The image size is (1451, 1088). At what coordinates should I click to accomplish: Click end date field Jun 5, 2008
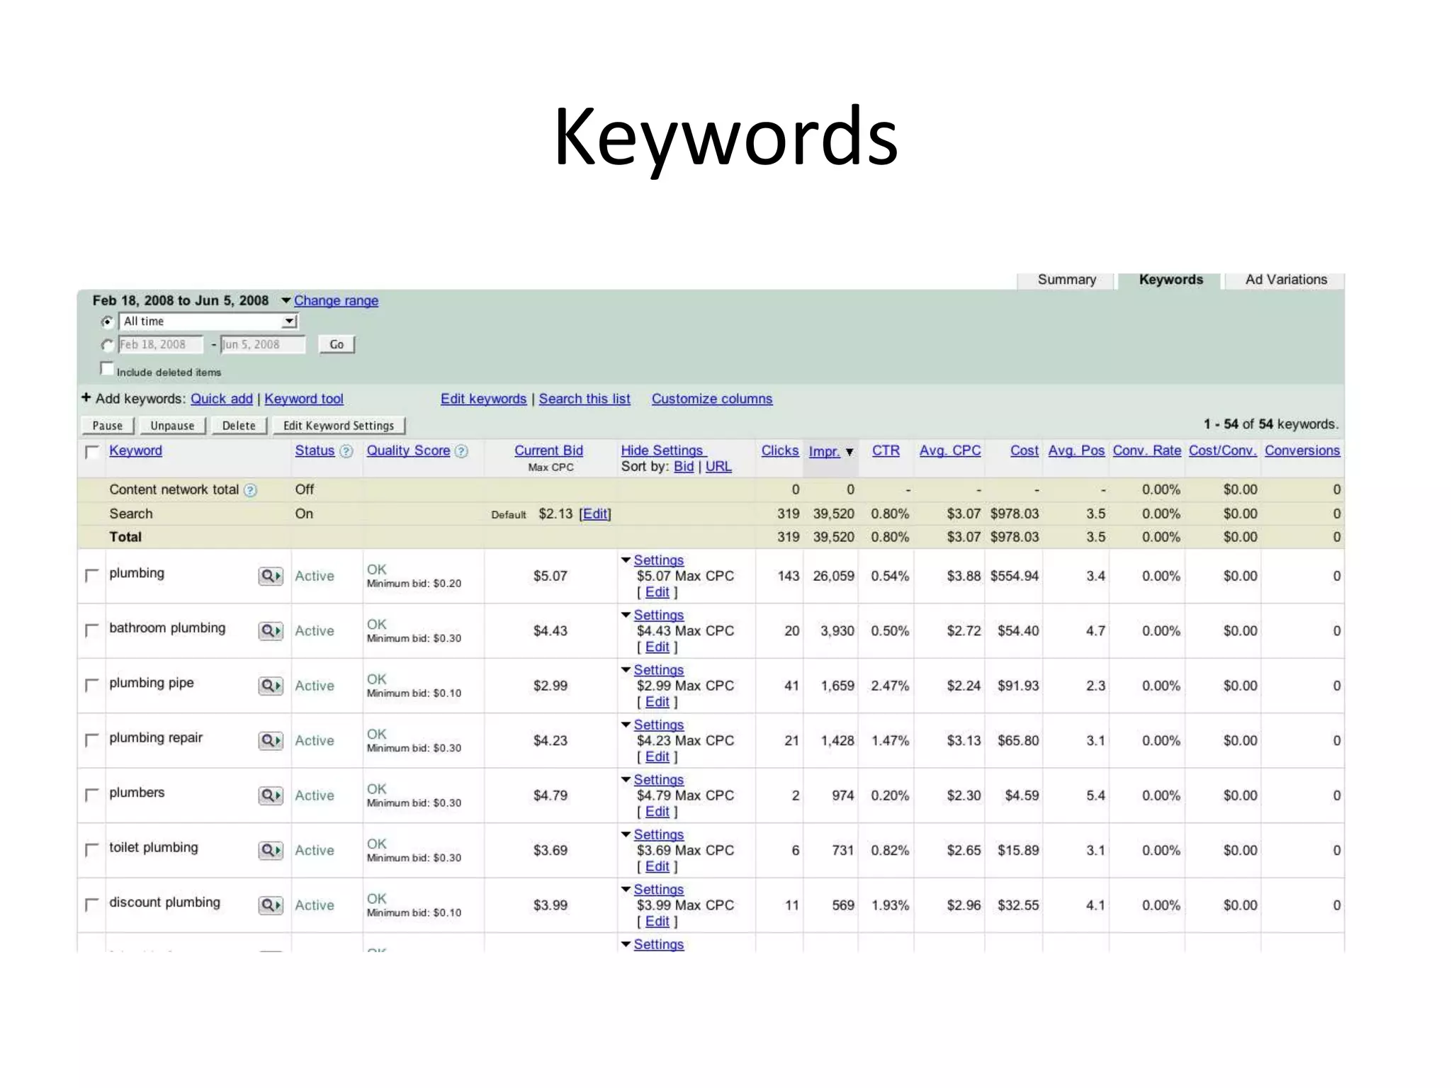click(263, 345)
